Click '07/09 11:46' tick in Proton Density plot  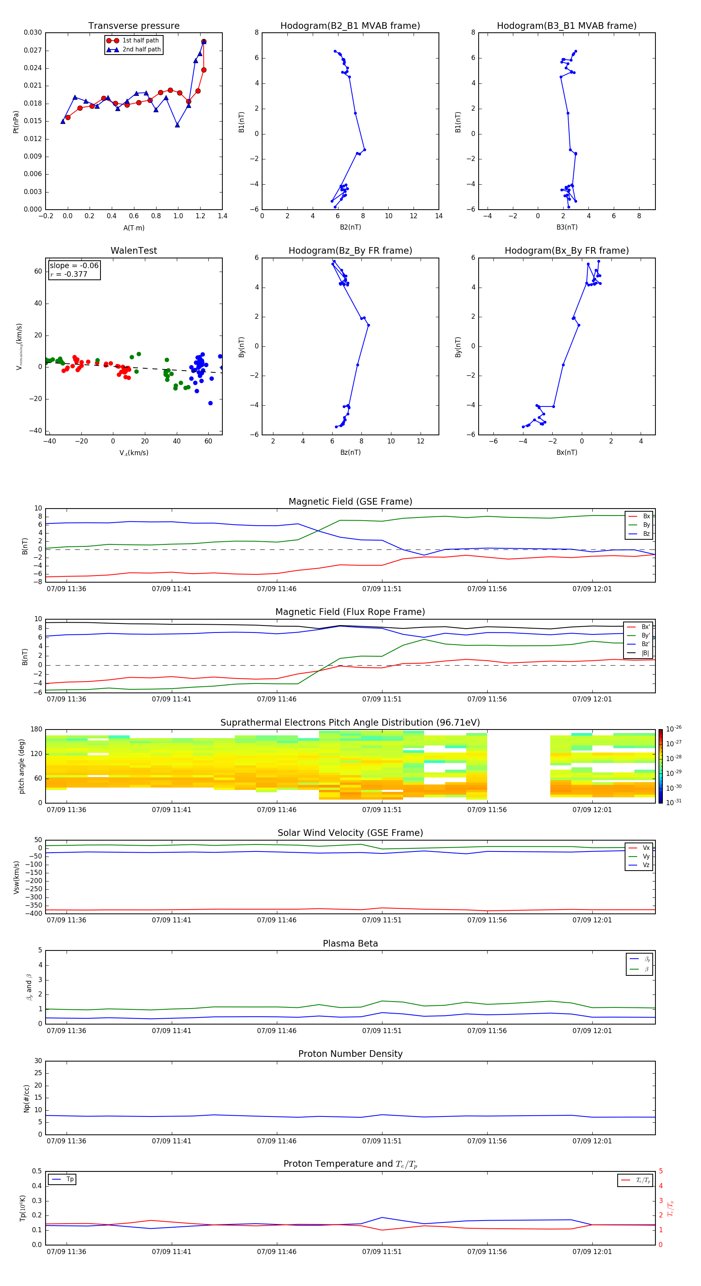[277, 1141]
